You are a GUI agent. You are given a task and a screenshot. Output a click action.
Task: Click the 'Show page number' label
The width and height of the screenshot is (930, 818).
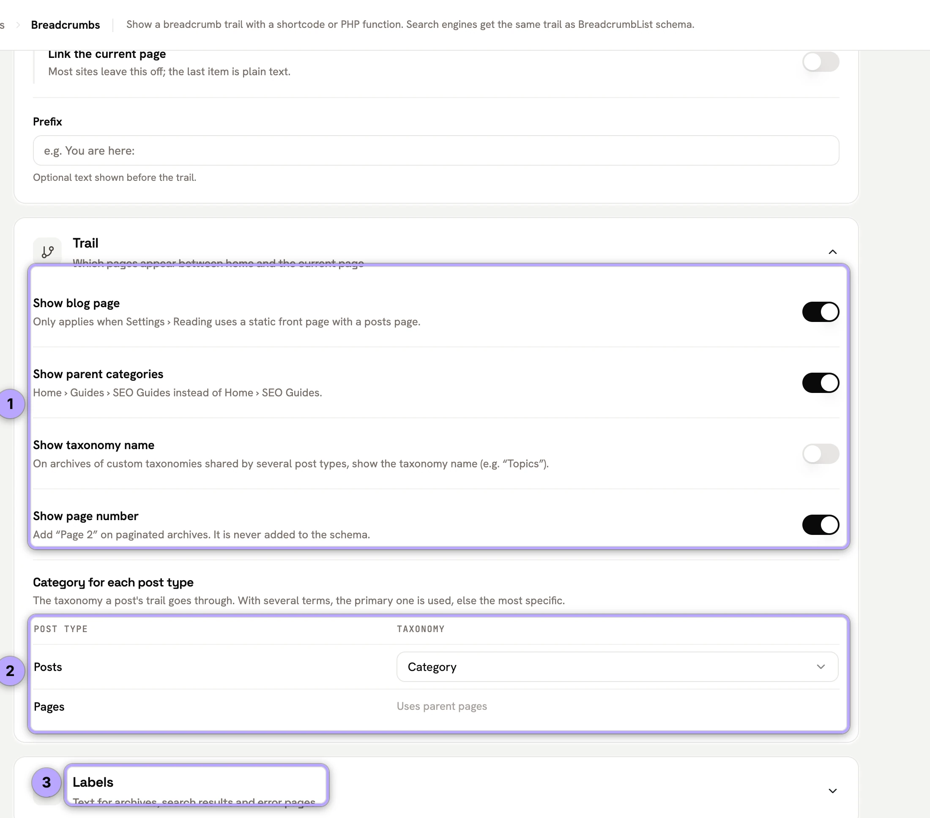[x=85, y=516]
